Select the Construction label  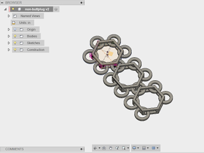[36, 50]
